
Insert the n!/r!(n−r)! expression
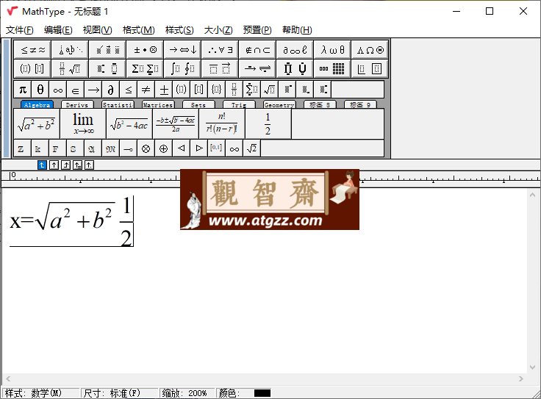point(222,124)
